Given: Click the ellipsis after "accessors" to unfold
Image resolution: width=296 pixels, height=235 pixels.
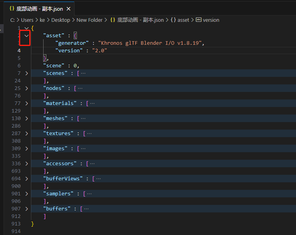Looking at the screenshot, I should 92,164.
